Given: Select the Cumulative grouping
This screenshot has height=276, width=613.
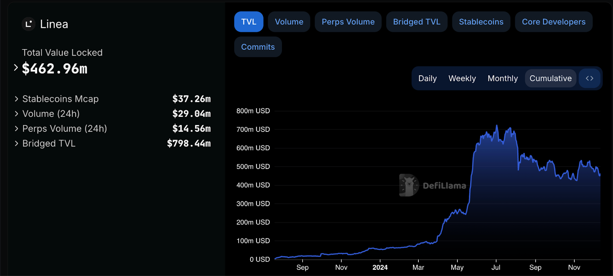Looking at the screenshot, I should click(x=551, y=78).
